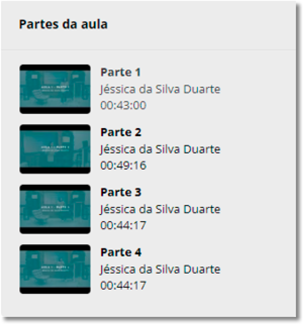
Task: Select the Parte 4 title
Action: (x=121, y=252)
